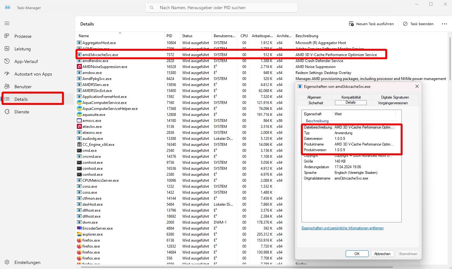Viewport: 452px width, 269px height.
Task: Select the Details tab in properties dialog
Action: (351, 103)
